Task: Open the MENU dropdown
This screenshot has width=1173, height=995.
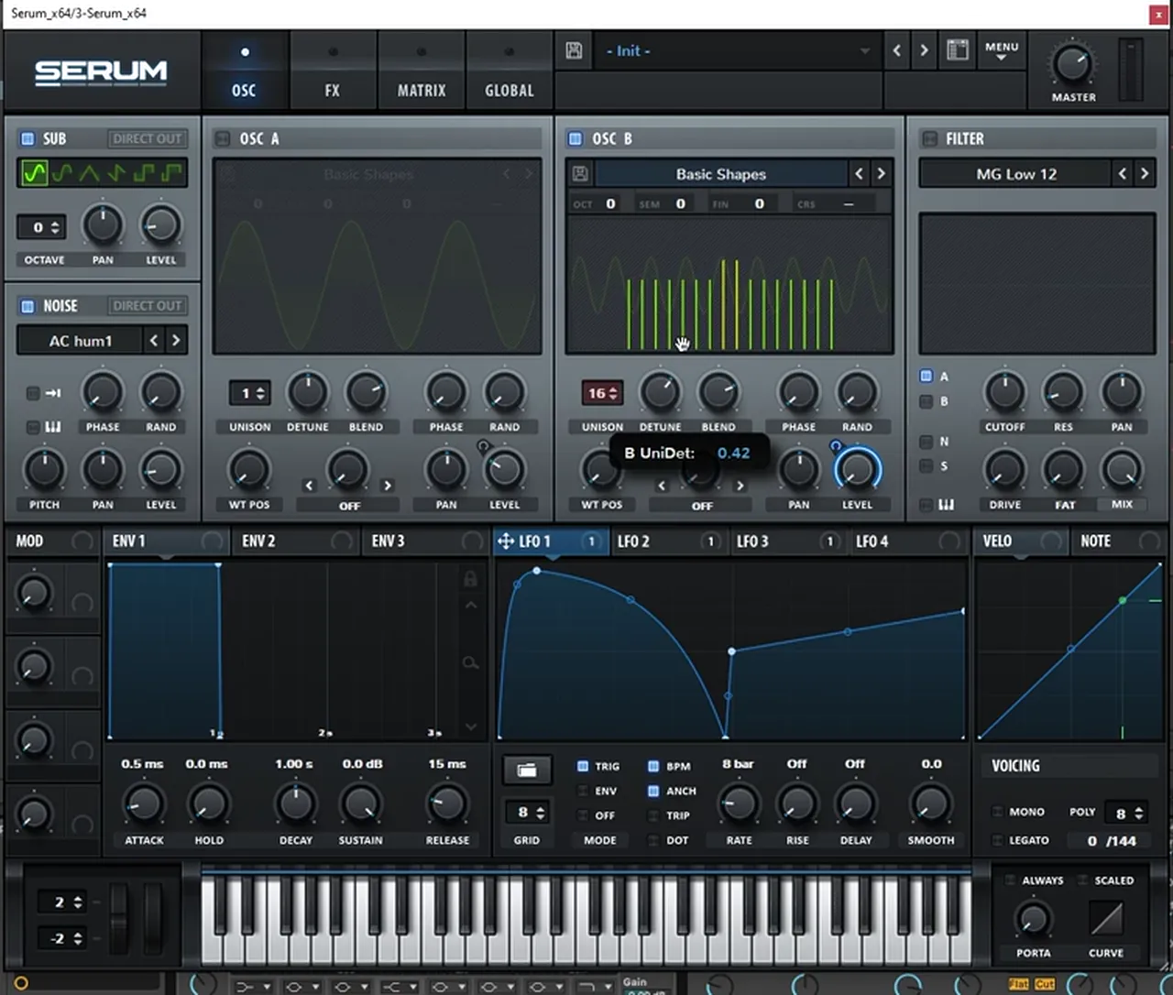Action: tap(1002, 50)
